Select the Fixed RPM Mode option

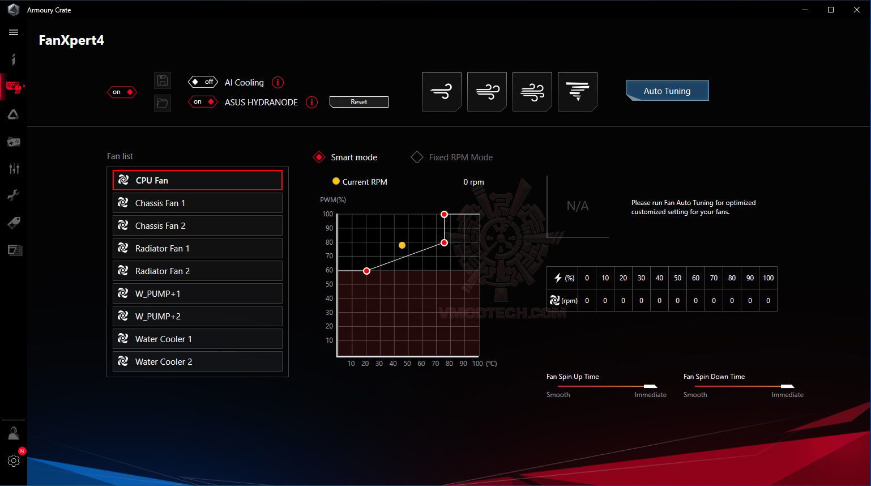pos(452,157)
